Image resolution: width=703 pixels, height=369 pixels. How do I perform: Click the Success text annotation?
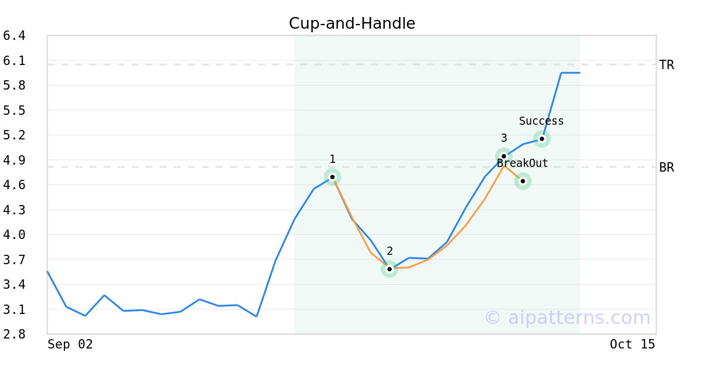[x=541, y=121]
